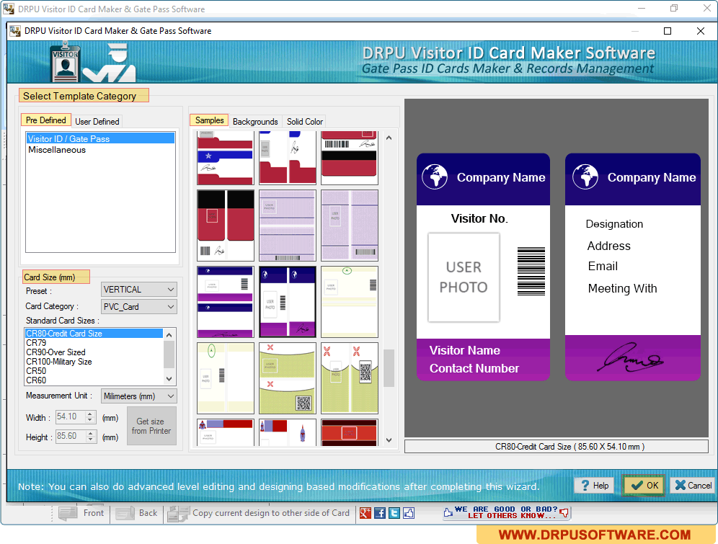Increase the Height using the up spinner
718x544 pixels.
(90, 433)
